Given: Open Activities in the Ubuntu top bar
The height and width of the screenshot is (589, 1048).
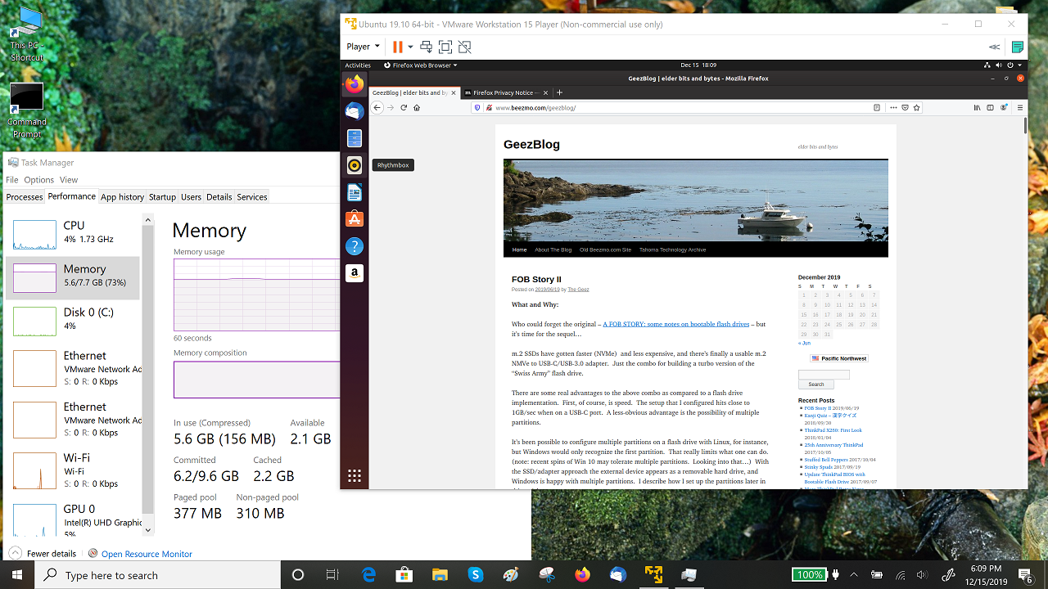Looking at the screenshot, I should (358, 65).
